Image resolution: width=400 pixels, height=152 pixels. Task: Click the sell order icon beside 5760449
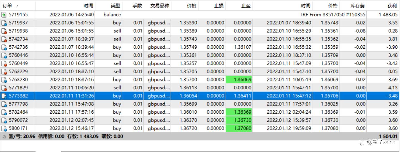pyautogui.click(x=4, y=63)
